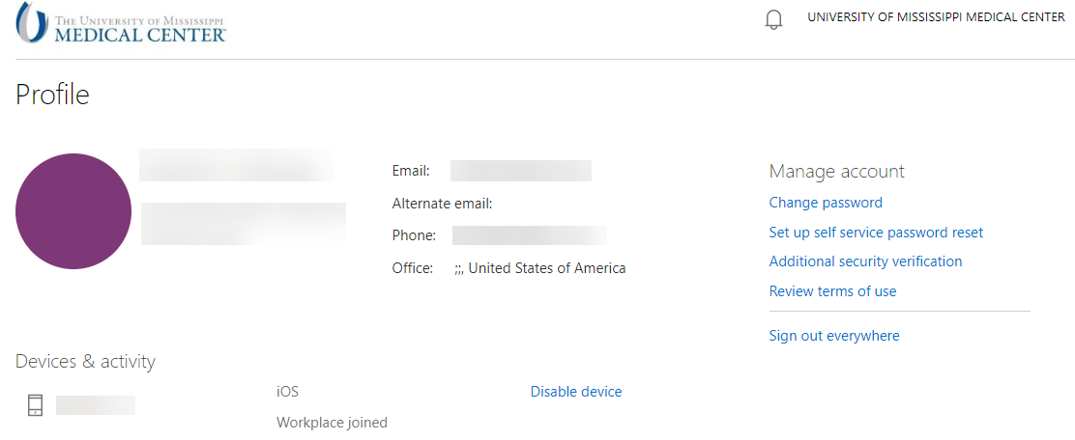Click the Office location text
Viewport: 1075px width, 440px height.
coord(539,268)
